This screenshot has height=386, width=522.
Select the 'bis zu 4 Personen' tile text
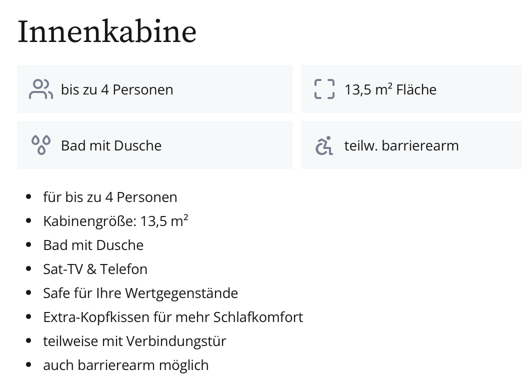pos(117,90)
